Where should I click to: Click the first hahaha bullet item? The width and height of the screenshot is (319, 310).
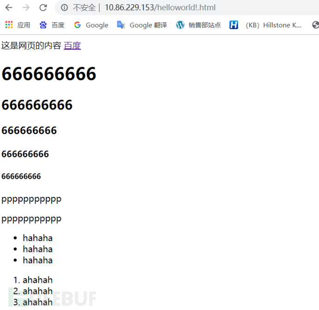(37, 238)
